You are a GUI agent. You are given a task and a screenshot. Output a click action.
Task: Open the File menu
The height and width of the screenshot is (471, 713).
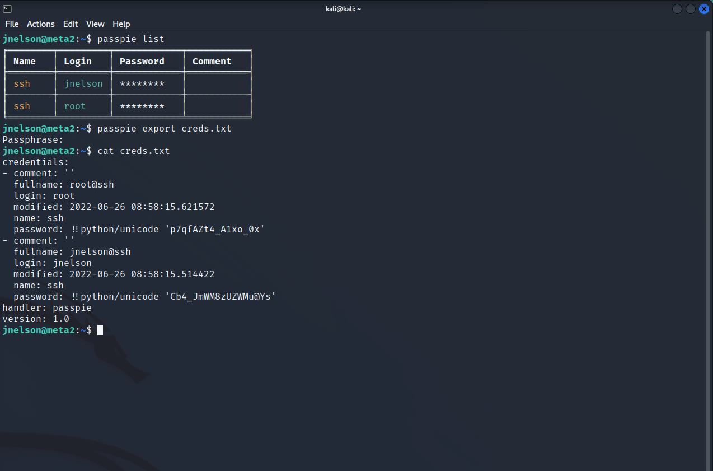pos(12,24)
